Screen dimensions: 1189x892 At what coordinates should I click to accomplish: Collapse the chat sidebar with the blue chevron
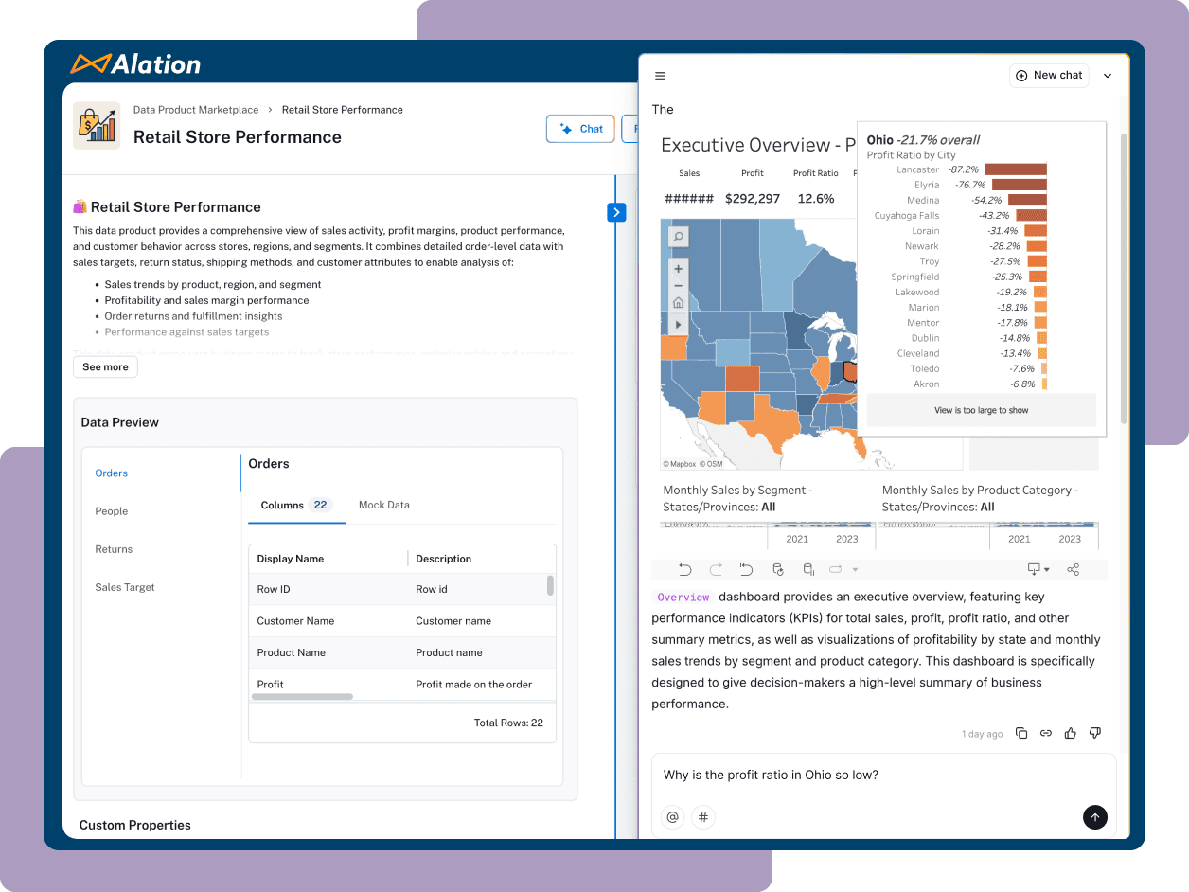617,212
